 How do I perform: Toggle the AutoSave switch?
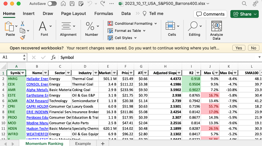(52, 4)
